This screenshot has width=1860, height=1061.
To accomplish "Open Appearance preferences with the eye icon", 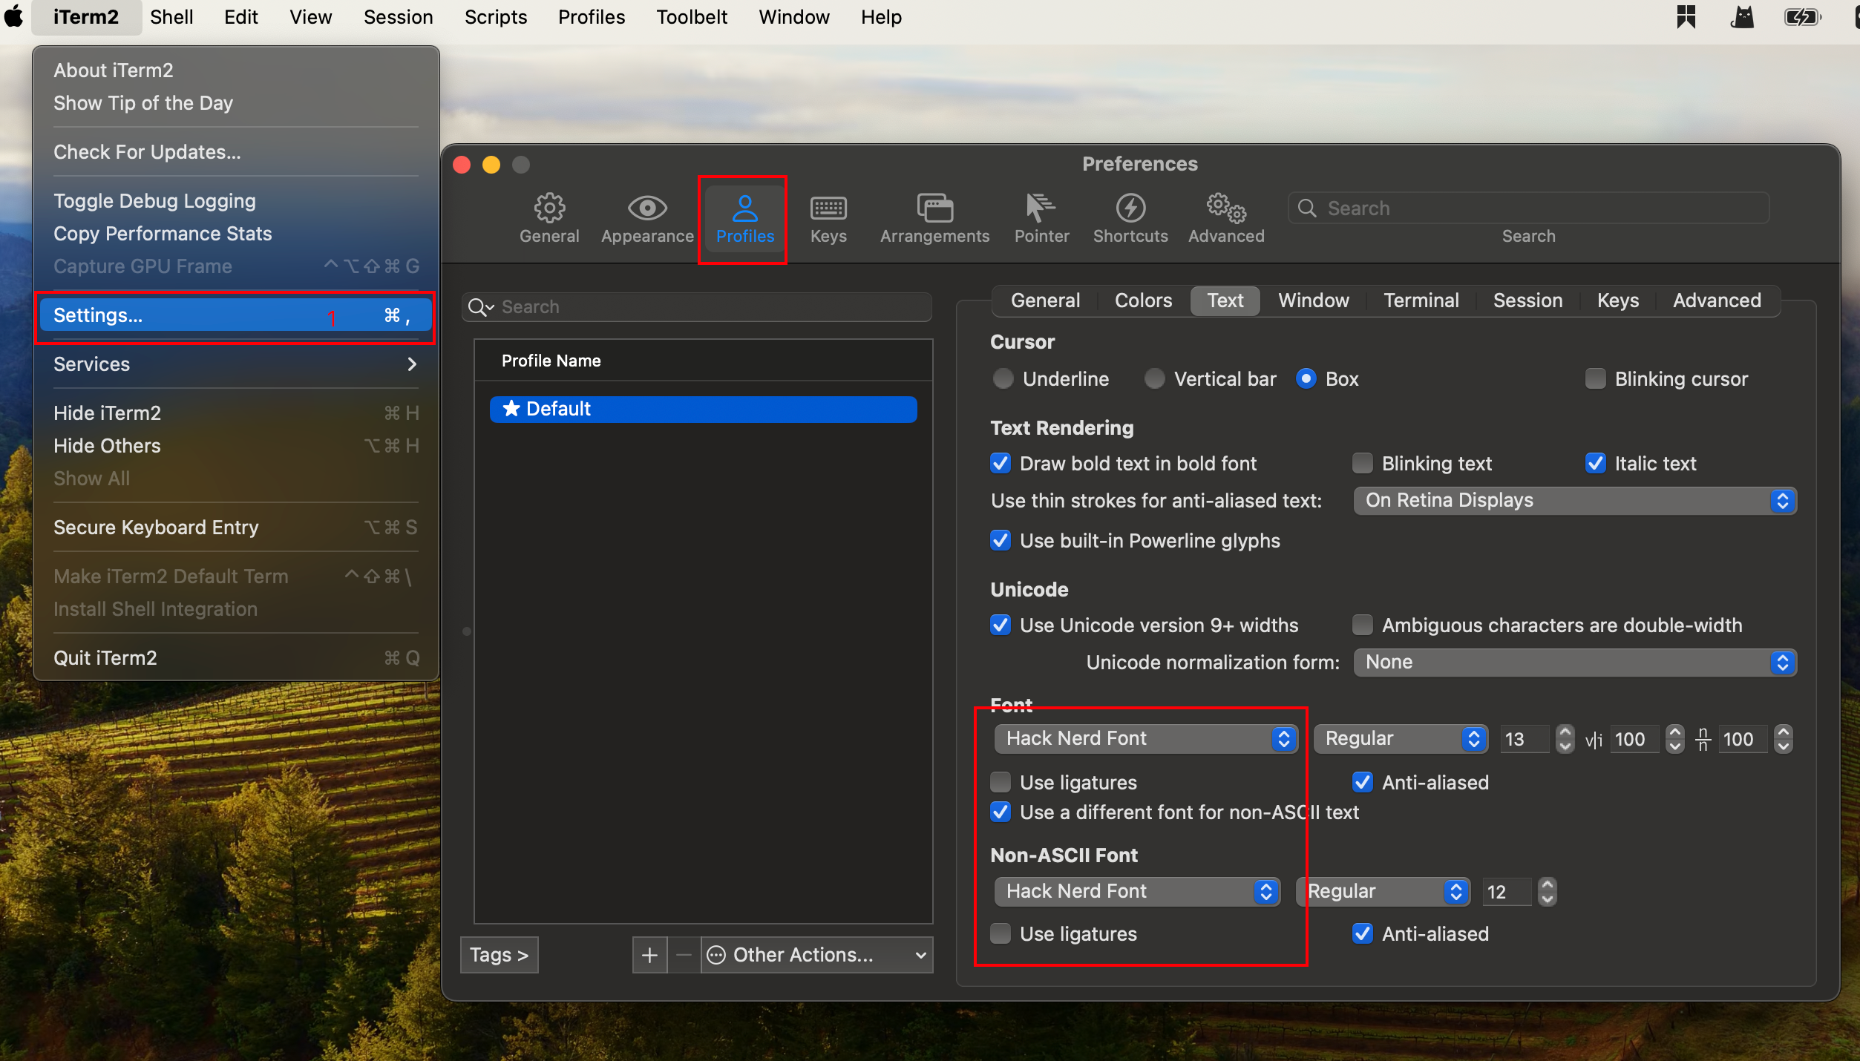I will [647, 218].
